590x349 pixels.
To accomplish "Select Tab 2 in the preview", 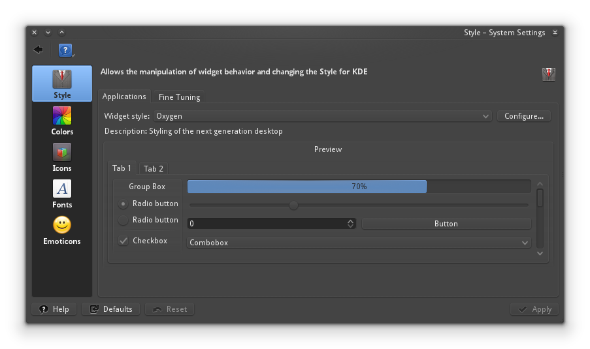I will point(153,169).
